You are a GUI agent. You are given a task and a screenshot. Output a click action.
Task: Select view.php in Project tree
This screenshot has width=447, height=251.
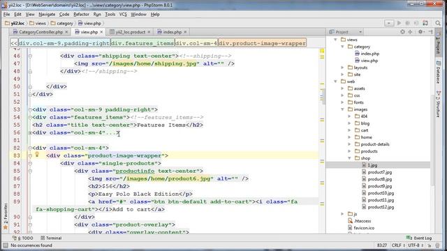[366, 61]
